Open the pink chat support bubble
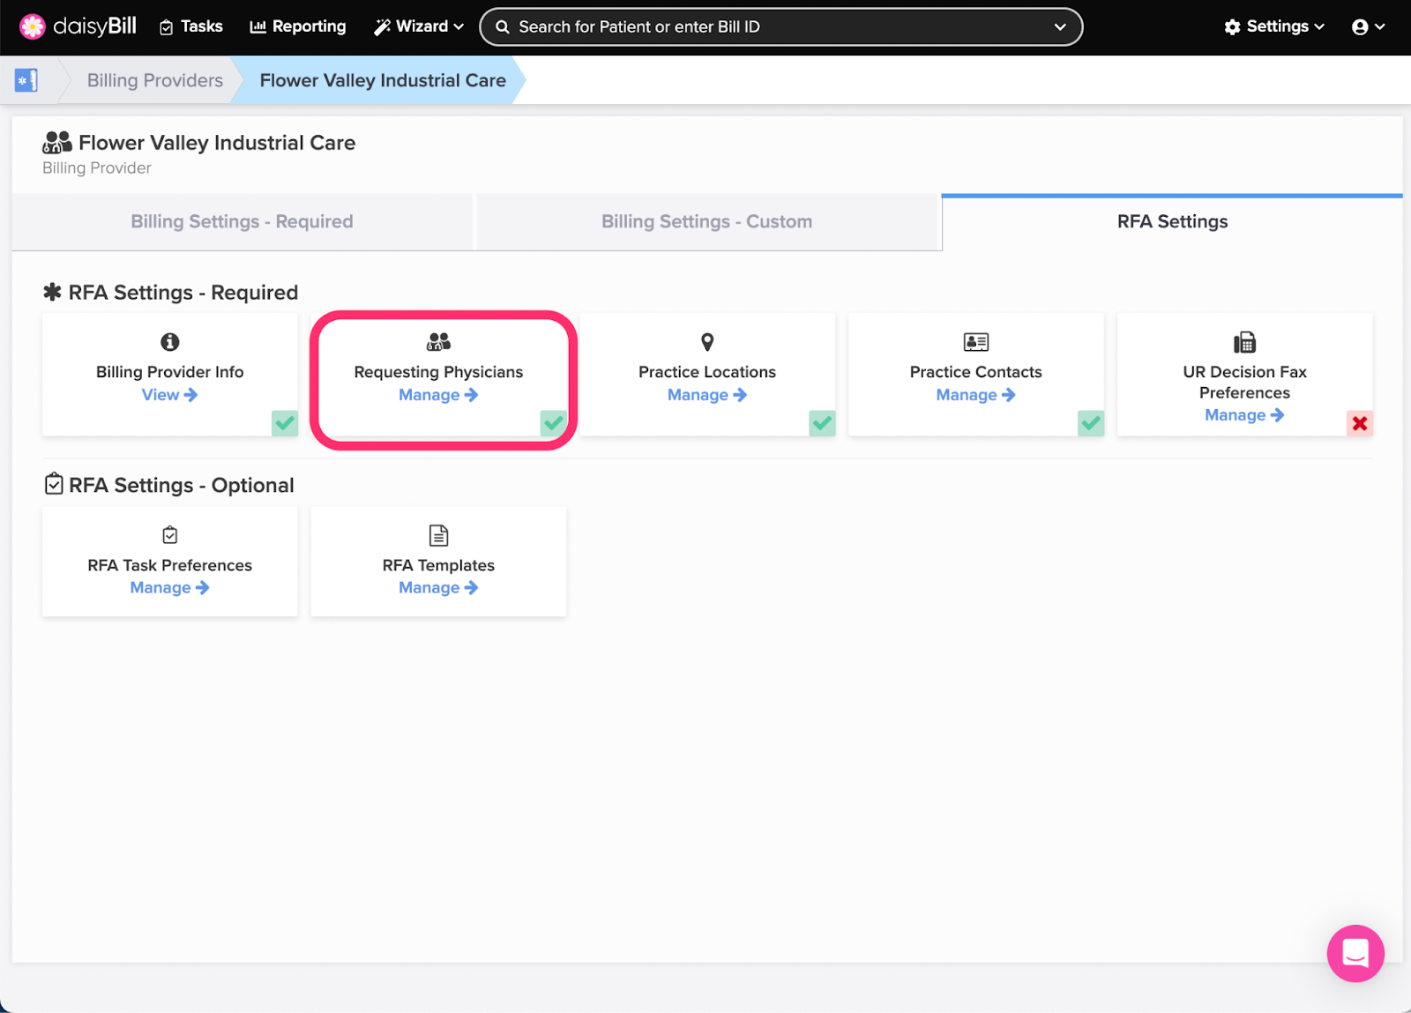The height and width of the screenshot is (1013, 1411). coord(1355,953)
